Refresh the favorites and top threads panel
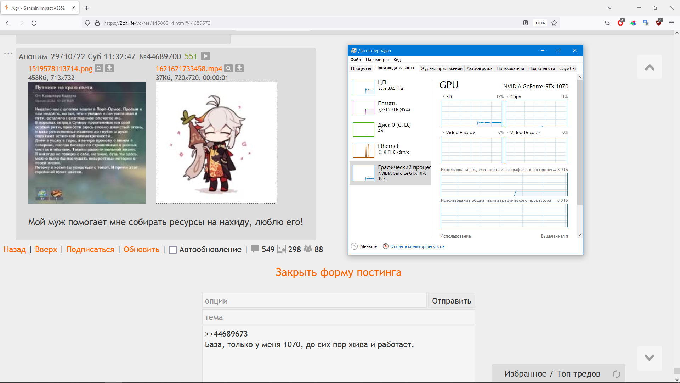Viewport: 680px width, 383px height. pos(616,374)
